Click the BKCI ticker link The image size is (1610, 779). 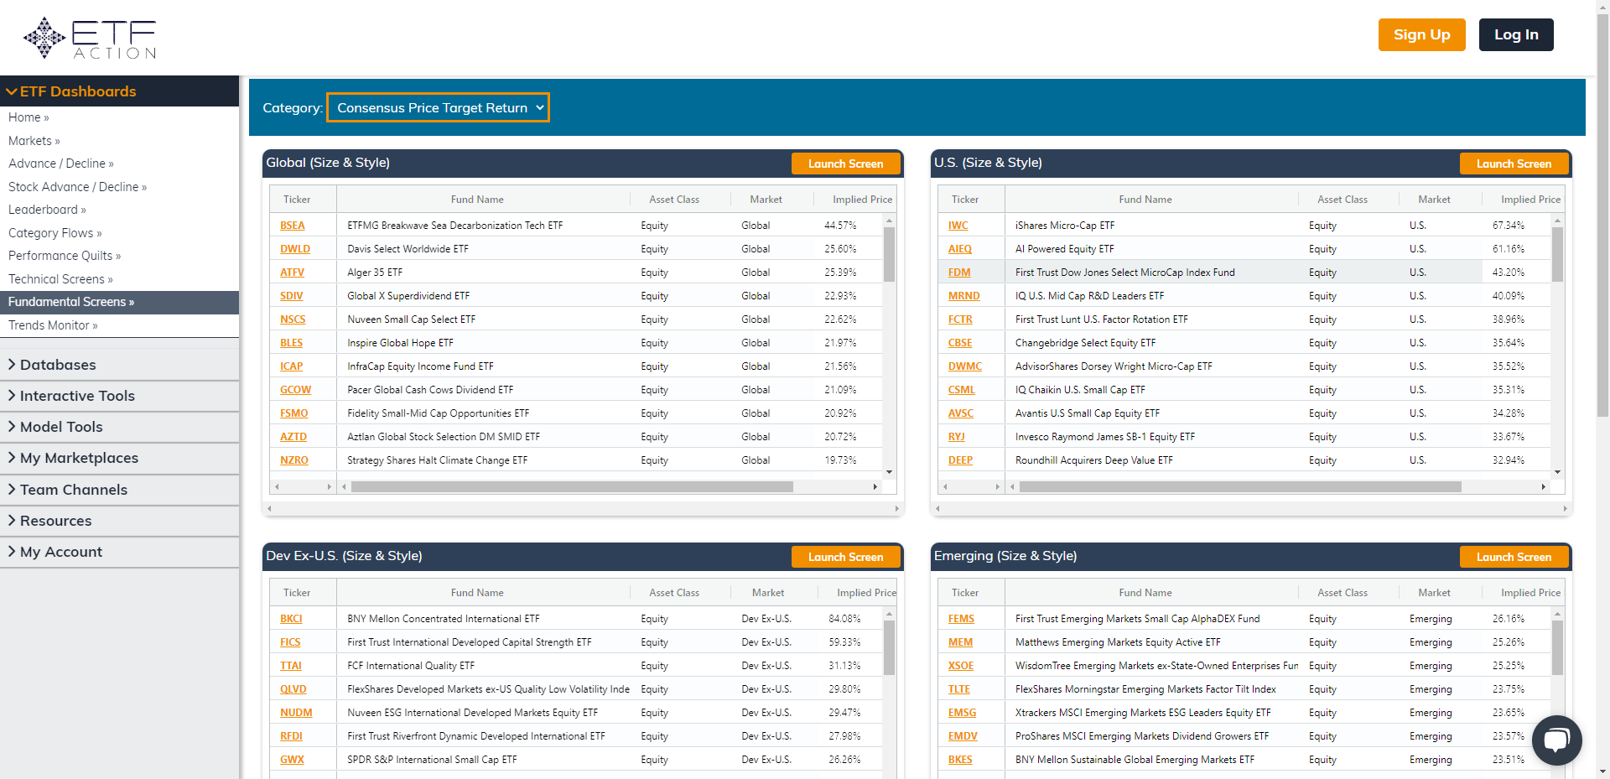click(x=291, y=618)
